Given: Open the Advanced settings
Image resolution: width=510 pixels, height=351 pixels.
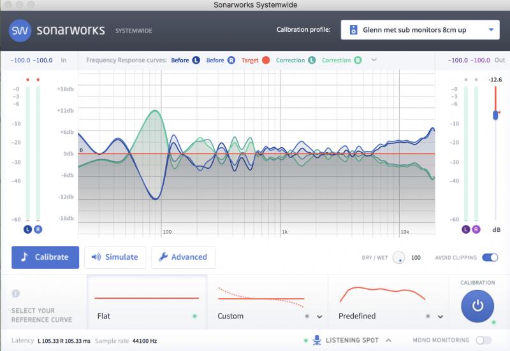Looking at the screenshot, I should coord(184,257).
